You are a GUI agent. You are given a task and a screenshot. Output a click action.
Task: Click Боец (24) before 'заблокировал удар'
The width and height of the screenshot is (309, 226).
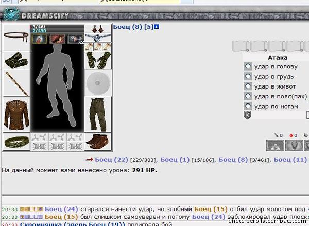[x=209, y=217]
